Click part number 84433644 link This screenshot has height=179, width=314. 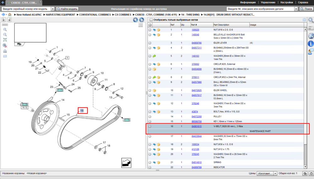(x=197, y=136)
